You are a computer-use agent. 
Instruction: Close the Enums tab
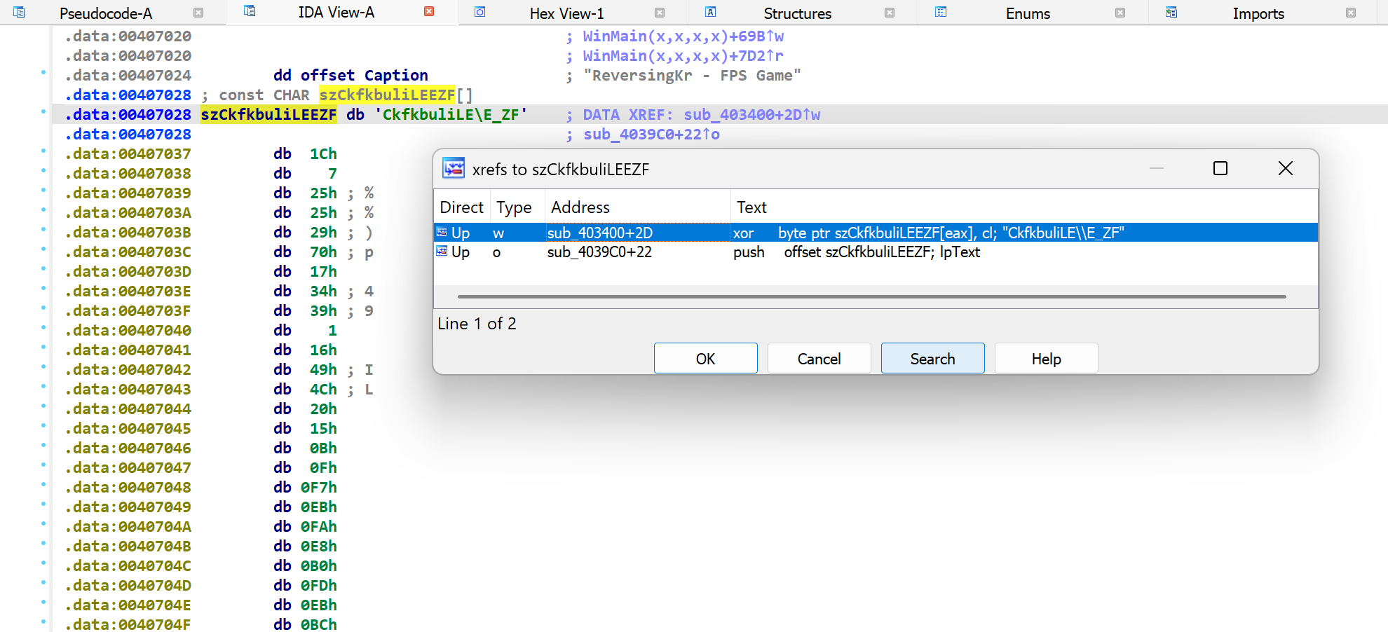[1120, 13]
